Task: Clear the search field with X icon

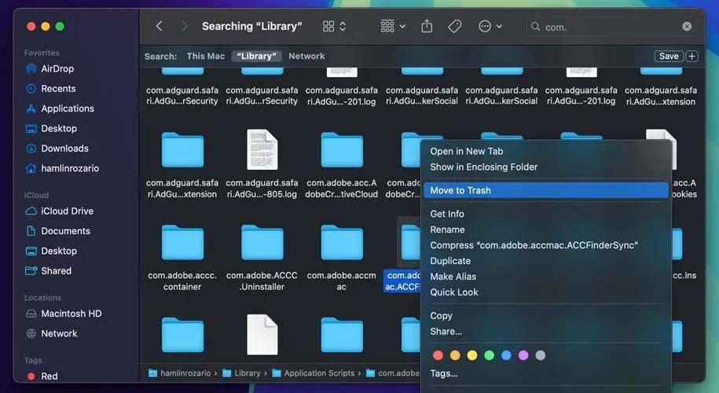Action: pyautogui.click(x=687, y=27)
